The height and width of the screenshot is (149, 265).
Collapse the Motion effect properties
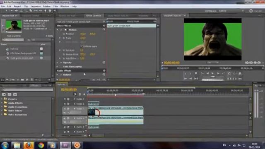(58, 30)
